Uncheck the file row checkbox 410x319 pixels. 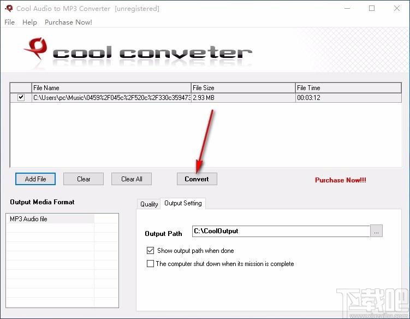click(21, 97)
